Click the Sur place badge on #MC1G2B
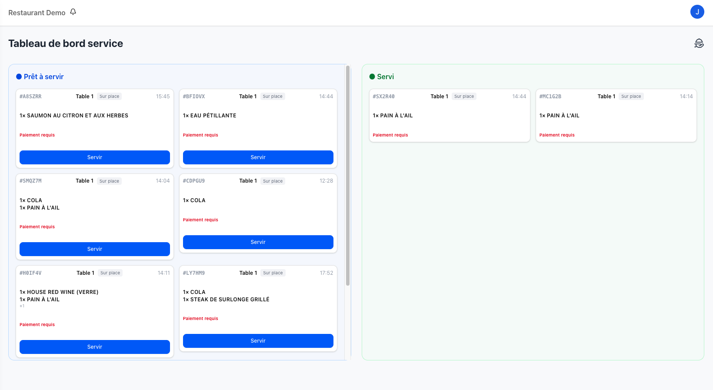The image size is (713, 390). click(631, 97)
